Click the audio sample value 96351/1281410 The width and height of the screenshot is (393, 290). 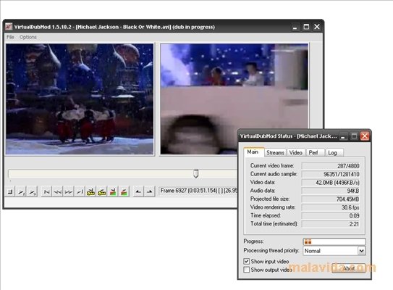[331, 174]
